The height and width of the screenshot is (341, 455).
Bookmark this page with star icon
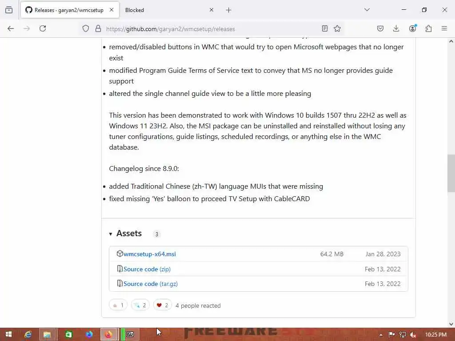[337, 28]
